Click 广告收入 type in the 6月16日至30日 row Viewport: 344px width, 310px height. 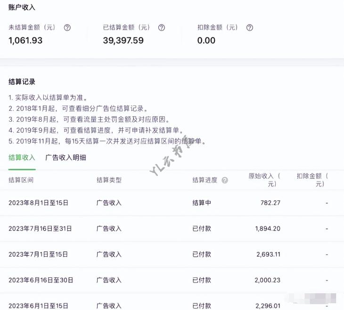109,280
